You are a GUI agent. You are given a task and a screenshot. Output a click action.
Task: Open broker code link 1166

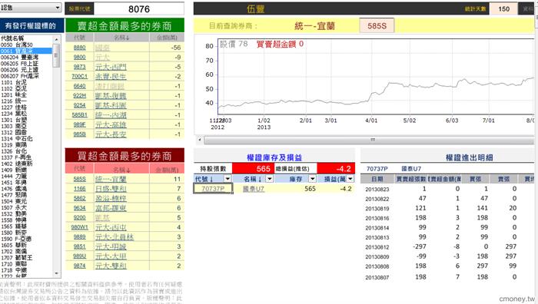click(x=79, y=189)
